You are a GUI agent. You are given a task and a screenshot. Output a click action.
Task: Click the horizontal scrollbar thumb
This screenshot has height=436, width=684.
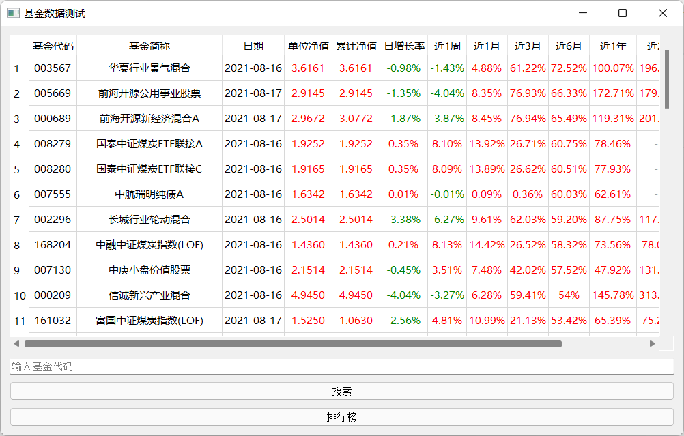[293, 344]
